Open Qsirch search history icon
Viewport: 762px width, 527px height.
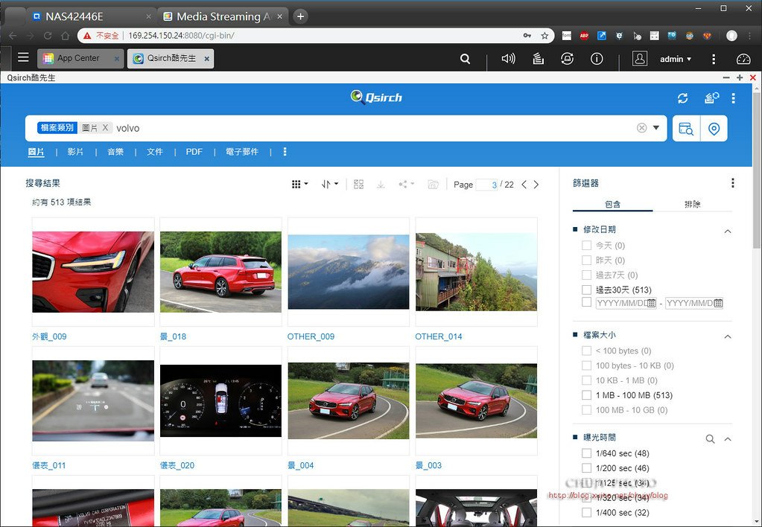(x=711, y=98)
